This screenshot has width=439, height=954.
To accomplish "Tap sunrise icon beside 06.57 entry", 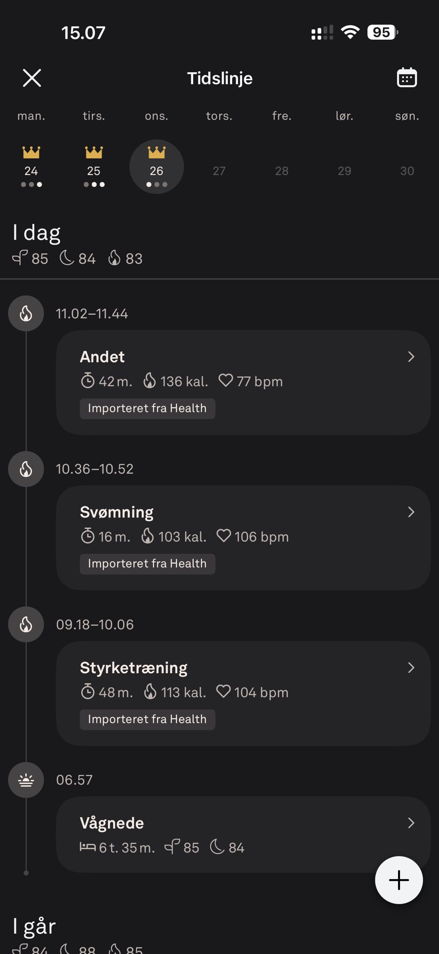I will pyautogui.click(x=26, y=780).
